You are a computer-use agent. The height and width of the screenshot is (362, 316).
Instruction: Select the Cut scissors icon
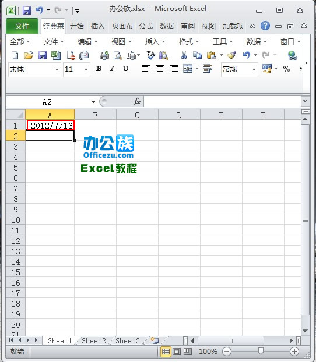[184, 55]
